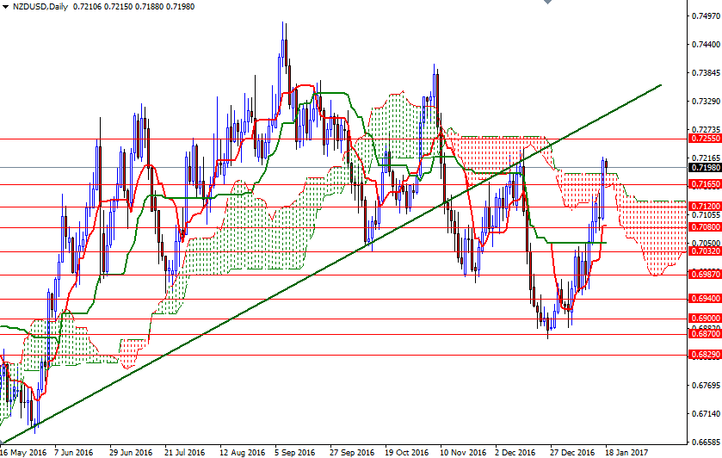Click the 19 Oct 2016 date label
The width and height of the screenshot is (722, 458).
pyautogui.click(x=406, y=453)
